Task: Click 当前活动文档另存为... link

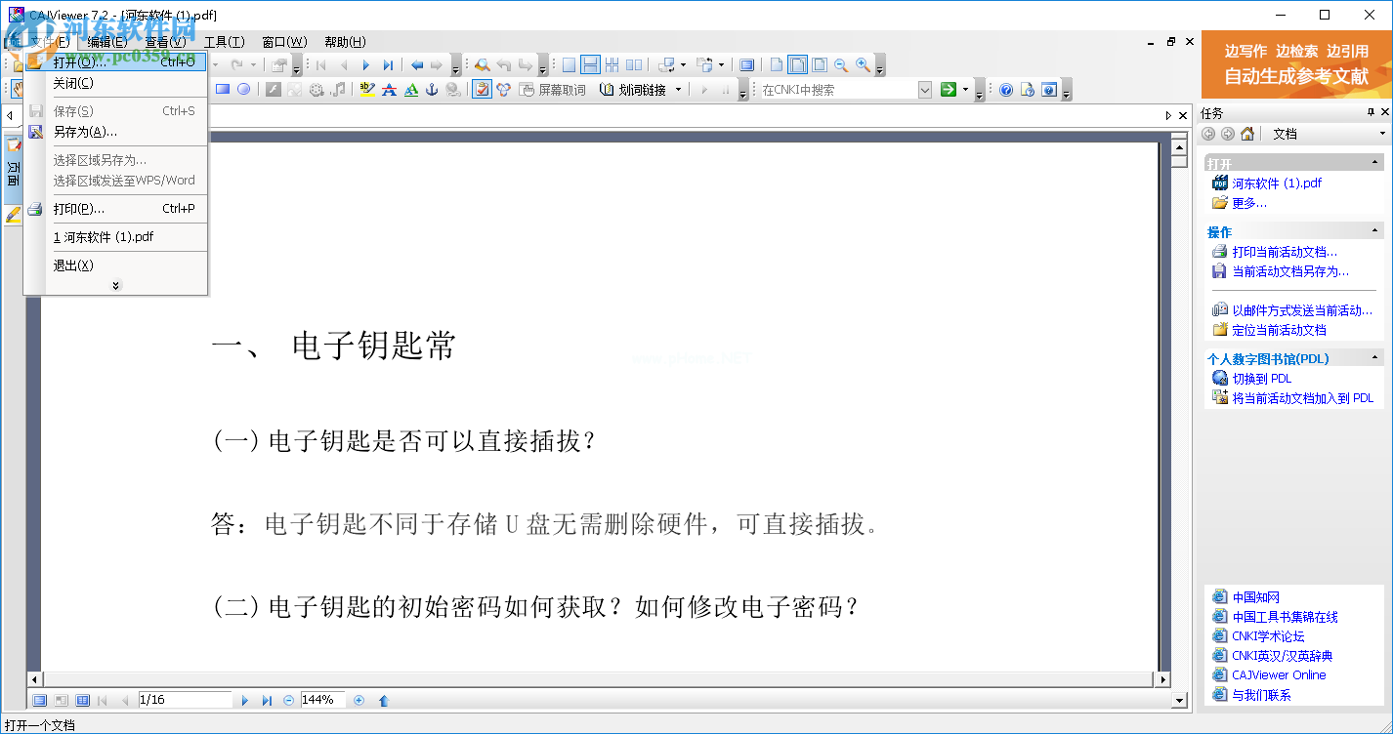Action: pos(1290,271)
